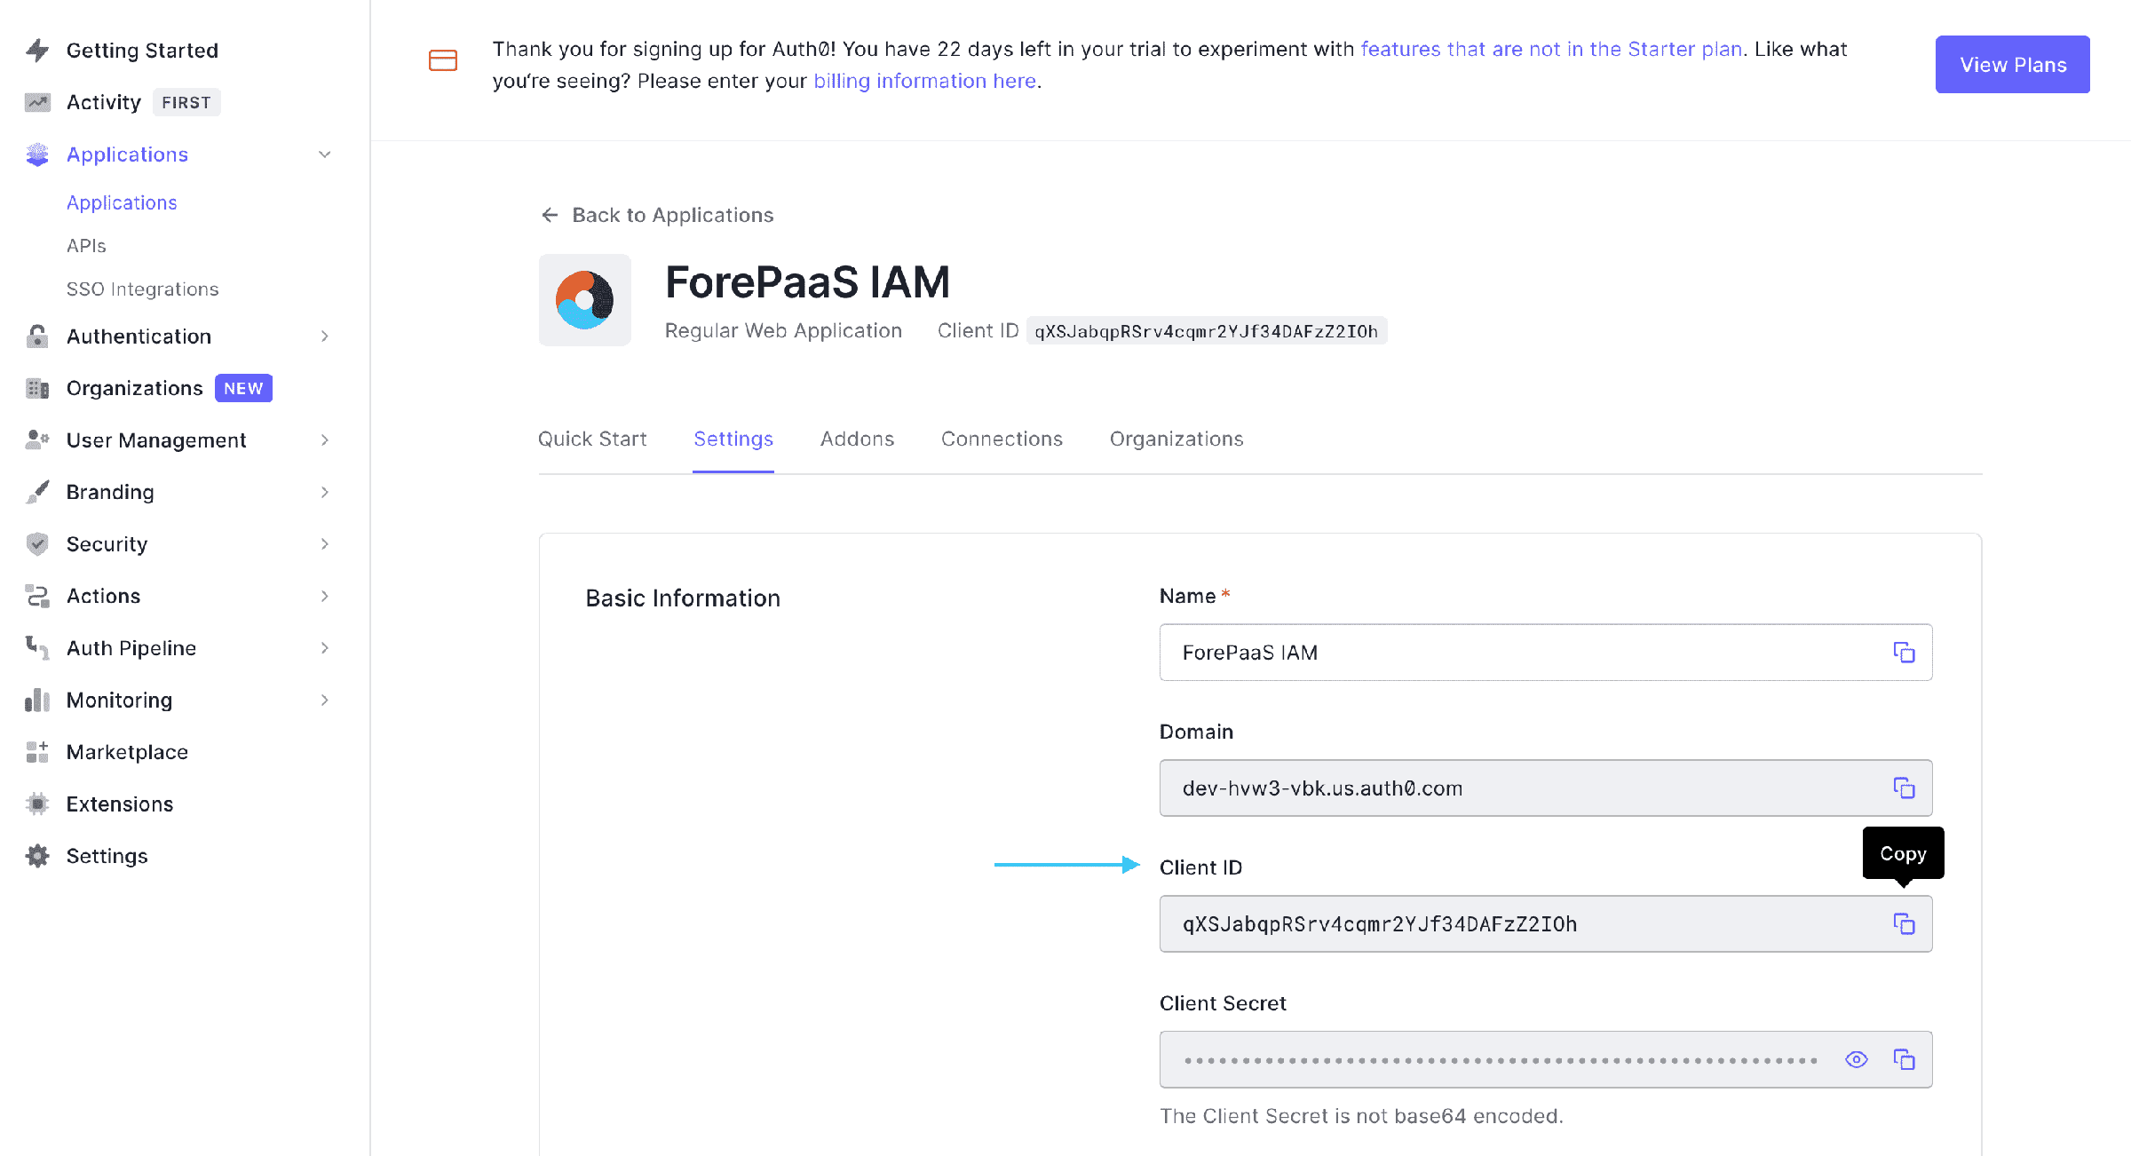Open the Starter plan features link
Screen dimensions: 2131x1156
(x=1551, y=49)
